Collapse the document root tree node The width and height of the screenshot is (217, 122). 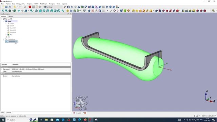[1, 19]
